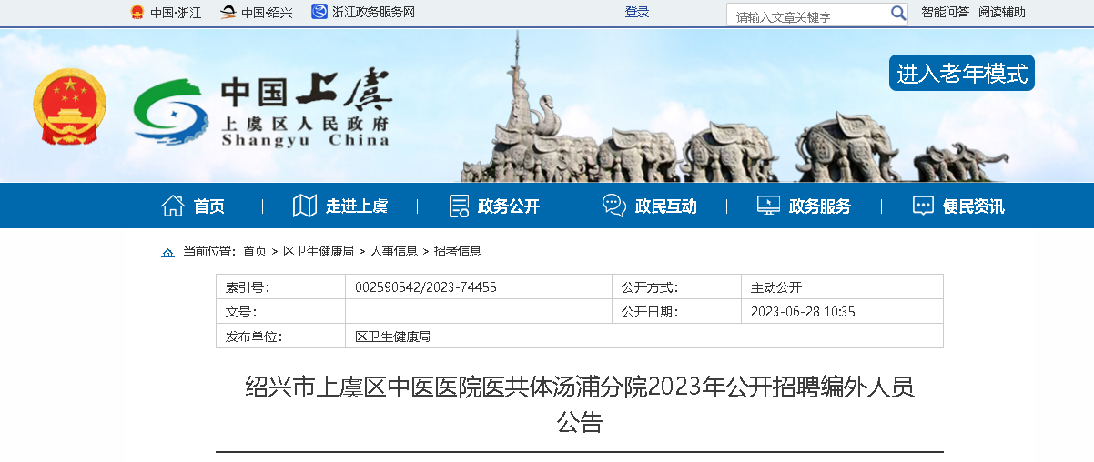Image resolution: width=1094 pixels, height=462 pixels.
Task: Click the chat bubbles icon beside 政民互动
Action: click(614, 206)
